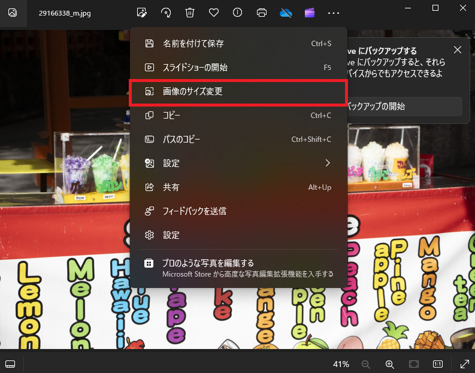Image resolution: width=475 pixels, height=373 pixels.
Task: Show actual size with 1:1 icon
Action: click(438, 364)
